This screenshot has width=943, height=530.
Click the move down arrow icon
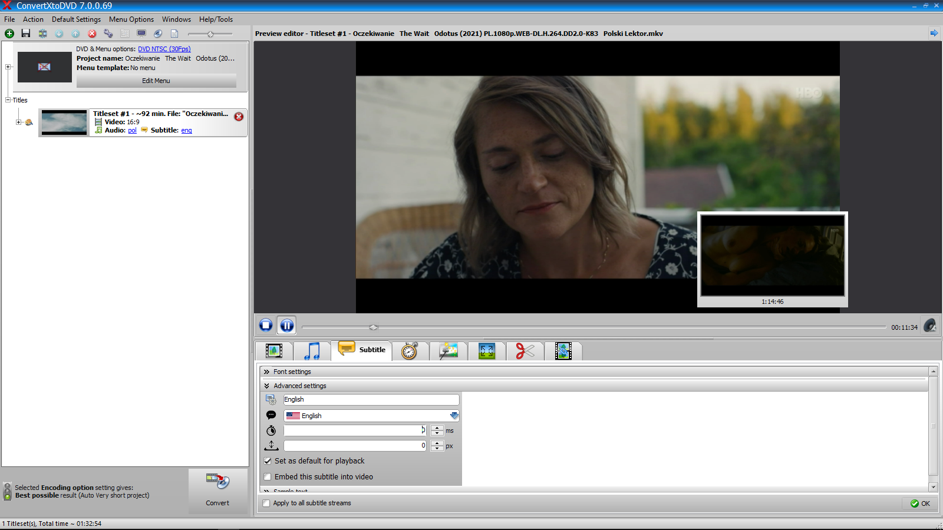point(59,34)
